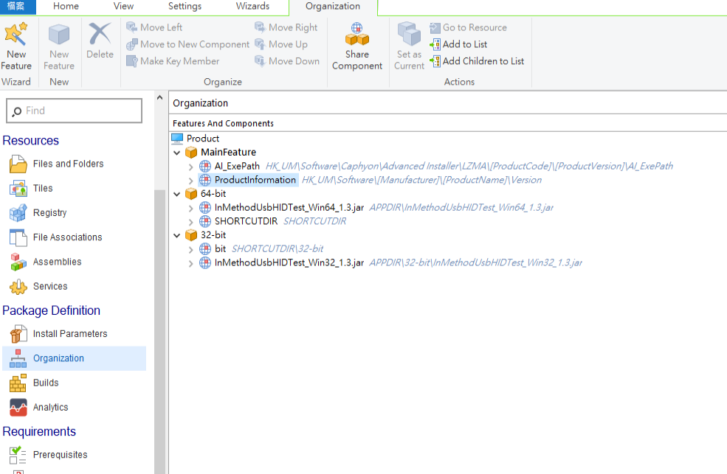The image size is (727, 474).
Task: Click the Find search field
Action: coord(75,111)
